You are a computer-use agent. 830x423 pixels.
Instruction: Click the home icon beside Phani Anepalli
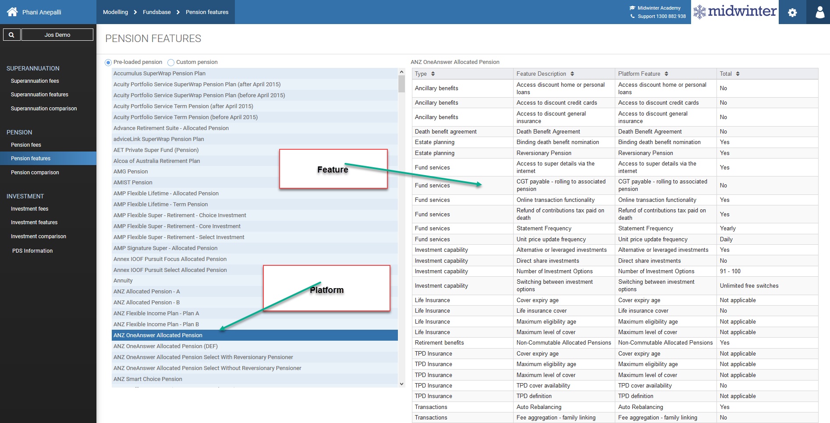[12, 12]
